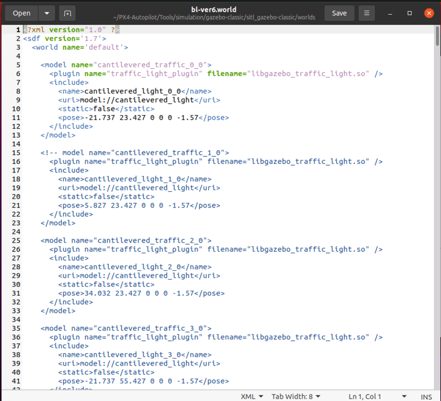Open the XML language selector

point(252,396)
